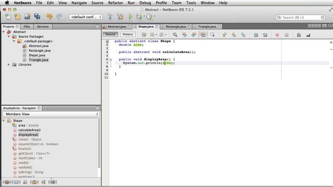
Task: Select the Projects panel tab
Action: coord(8,26)
